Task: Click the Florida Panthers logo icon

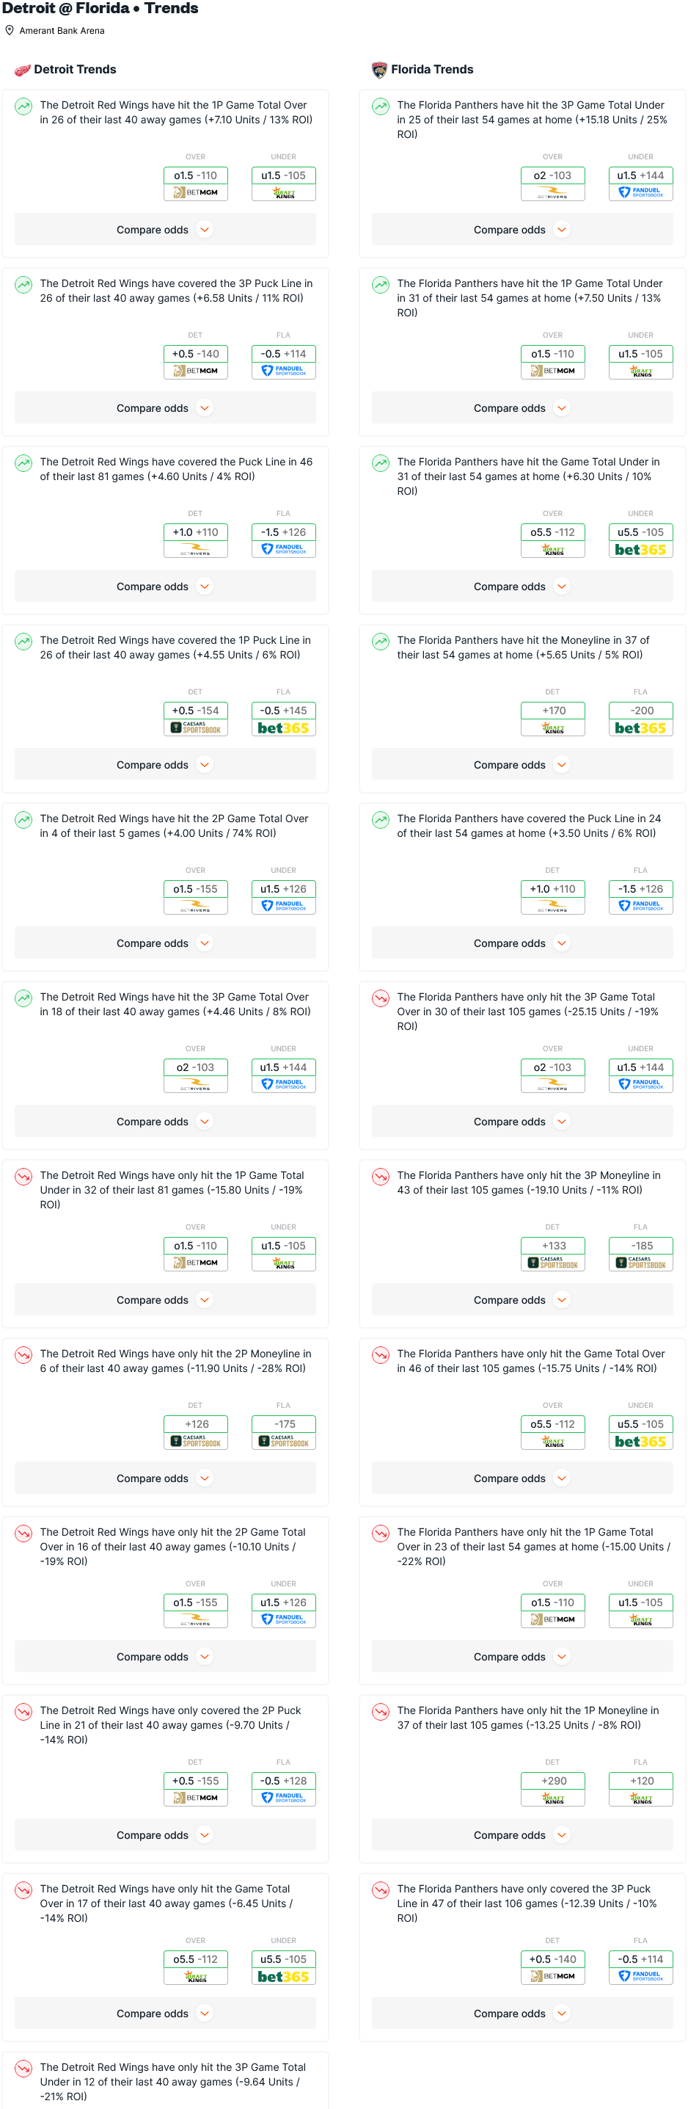Action: 378,70
